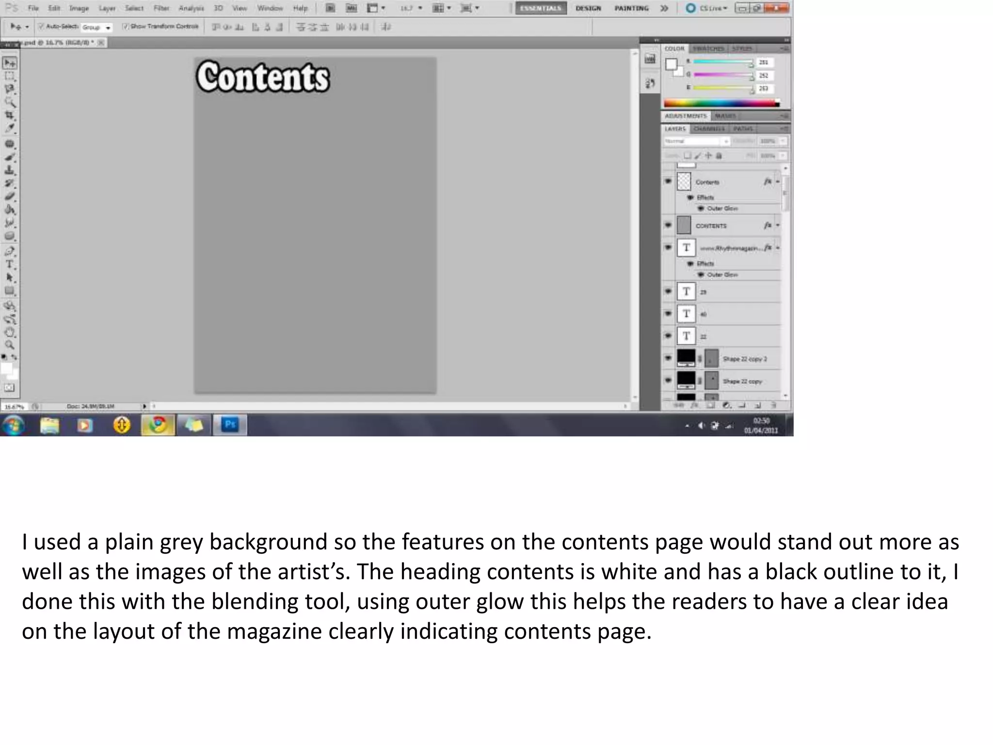Switch to the Design workspace
This screenshot has width=993, height=745.
click(x=588, y=8)
